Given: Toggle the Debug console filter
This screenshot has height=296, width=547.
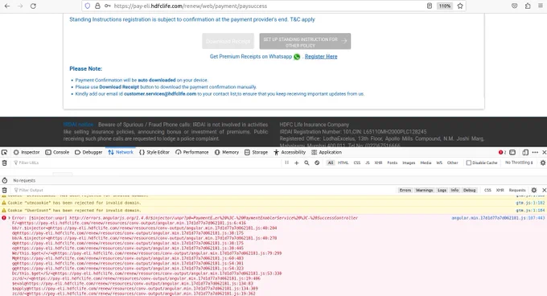Looking at the screenshot, I should click(469, 191).
